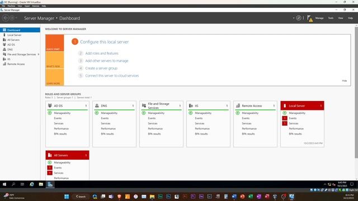Click the forward navigation arrow
The width and height of the screenshot is (358, 201).
pos(12,18)
